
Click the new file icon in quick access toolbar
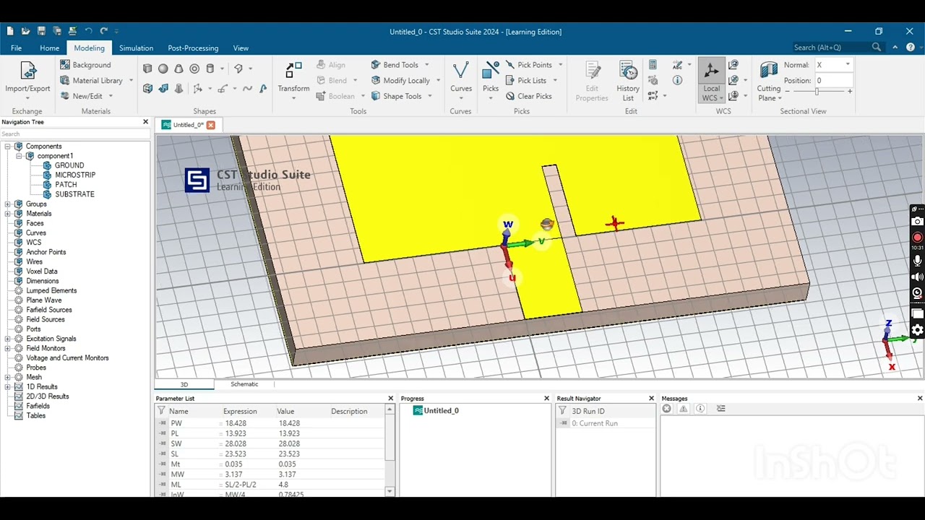pos(10,31)
